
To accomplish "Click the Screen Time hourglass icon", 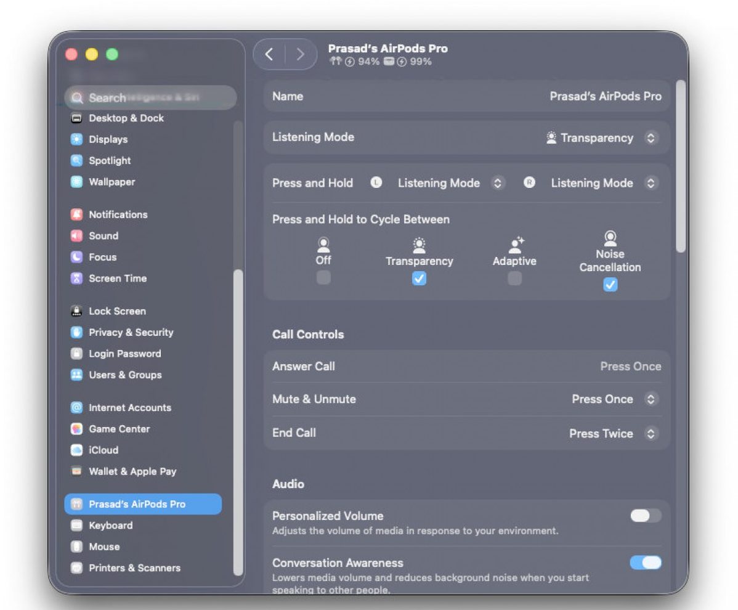I will 76,279.
